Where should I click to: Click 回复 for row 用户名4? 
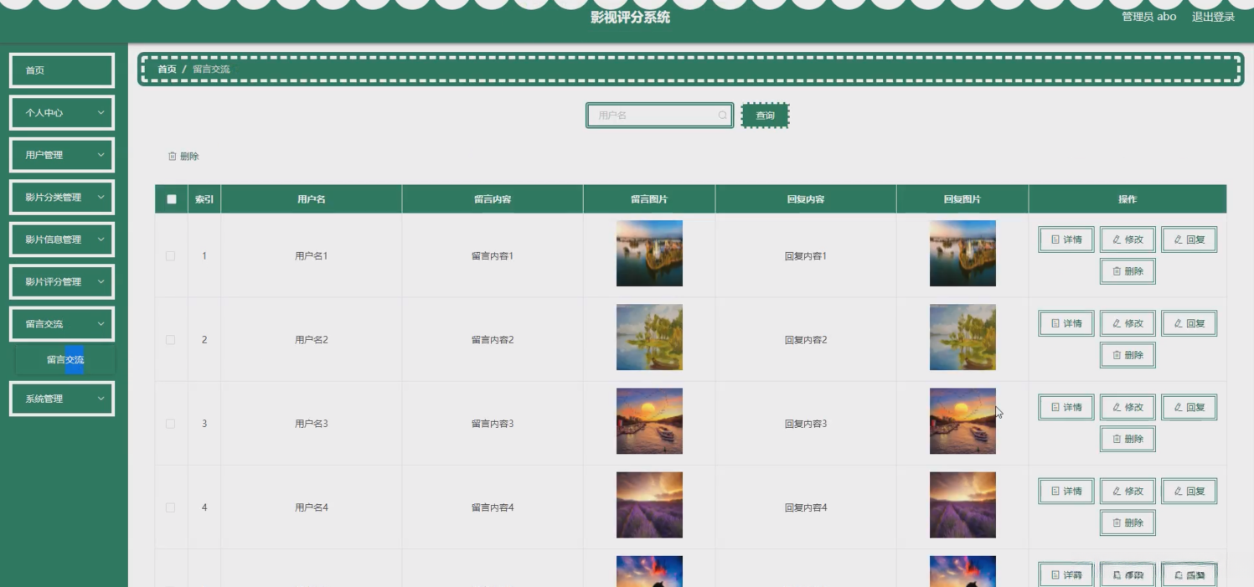coord(1189,491)
